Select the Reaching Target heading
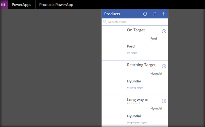The width and height of the screenshot is (205, 127). [141, 65]
